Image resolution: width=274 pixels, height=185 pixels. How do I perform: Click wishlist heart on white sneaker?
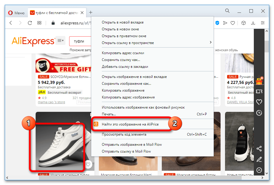coord(88,164)
